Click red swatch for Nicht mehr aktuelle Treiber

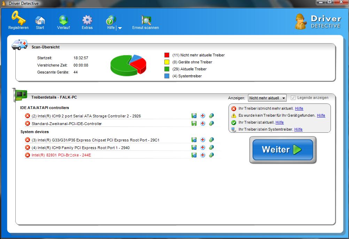point(167,55)
